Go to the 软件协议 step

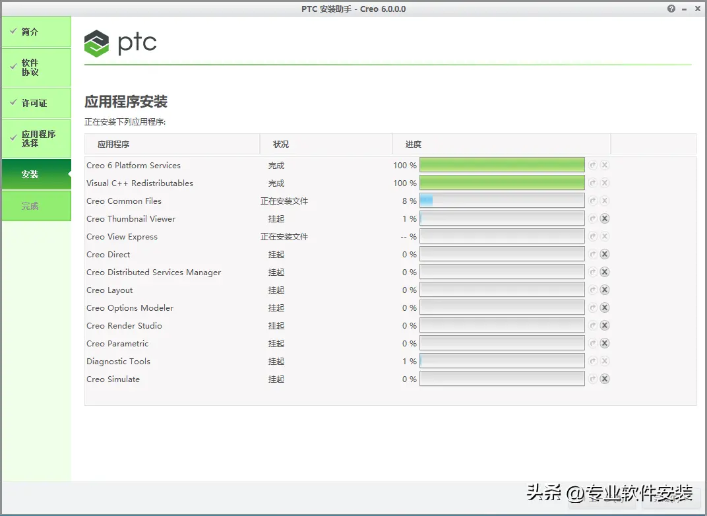pos(36,67)
